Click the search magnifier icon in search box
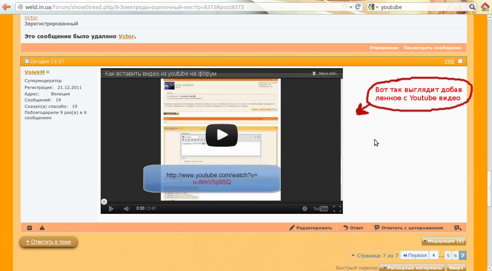Viewport: 492px width, 271px height. click(472, 7)
